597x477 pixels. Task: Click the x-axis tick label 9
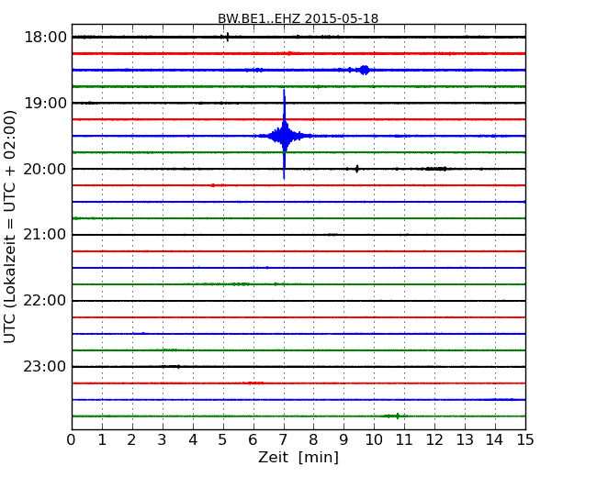[x=344, y=440]
